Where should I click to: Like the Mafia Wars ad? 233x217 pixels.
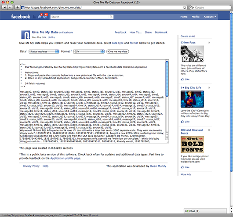pyautogui.click(x=185, y=80)
